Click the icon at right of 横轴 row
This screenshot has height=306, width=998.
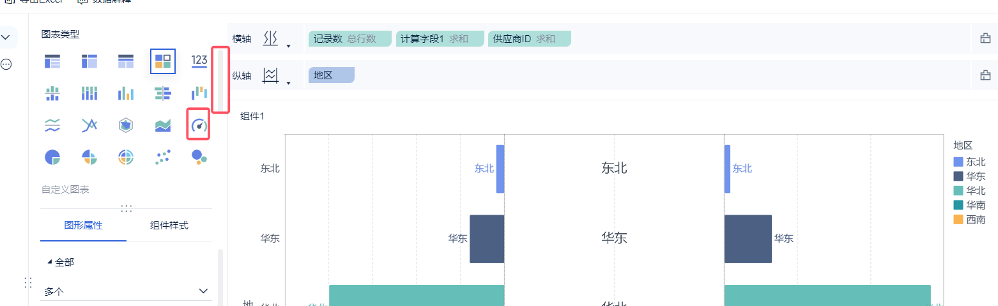[x=985, y=38]
